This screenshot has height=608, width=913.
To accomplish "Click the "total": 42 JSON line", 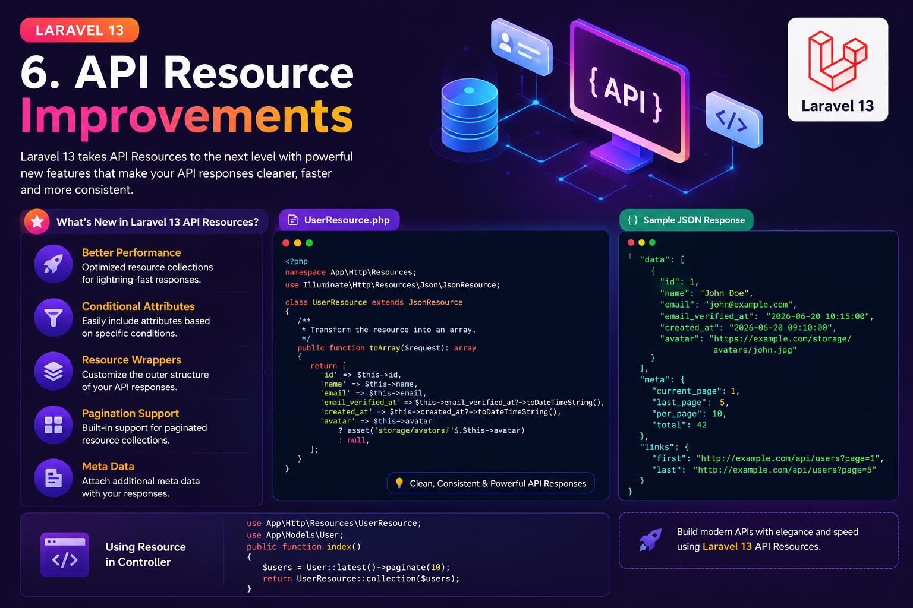I will [x=679, y=425].
